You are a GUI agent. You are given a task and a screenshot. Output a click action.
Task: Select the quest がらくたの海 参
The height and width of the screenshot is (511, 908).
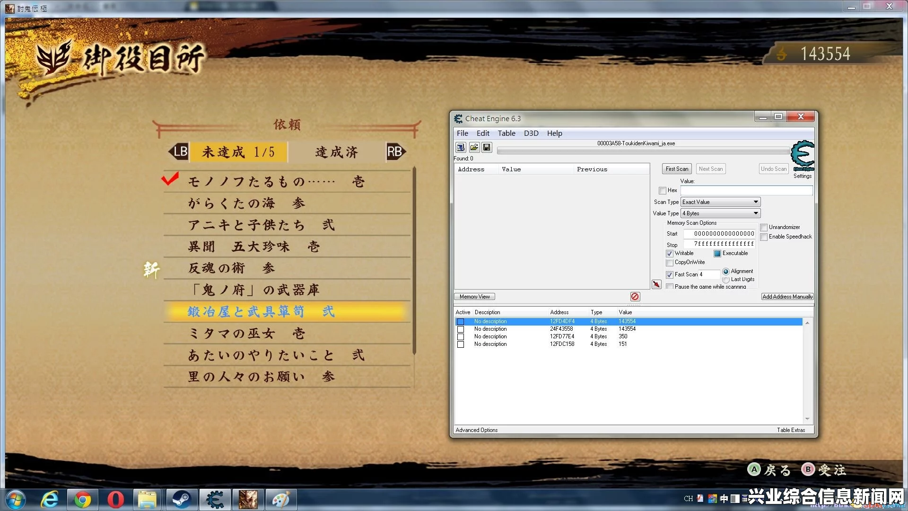point(287,203)
